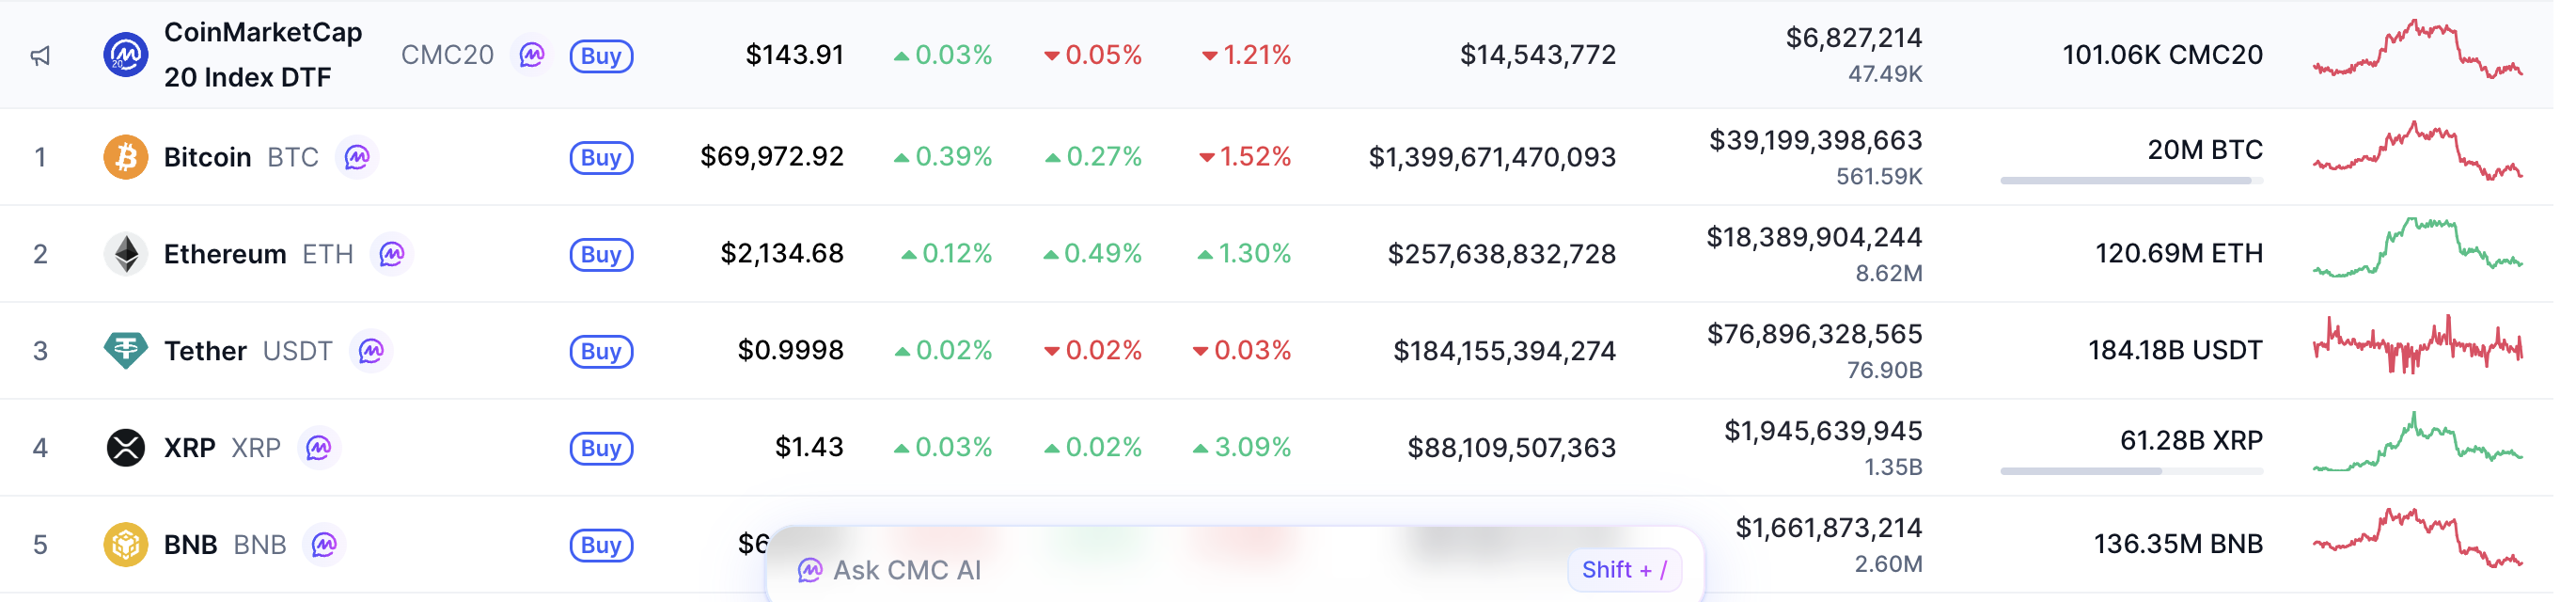
Task: Click Buy for CoinMarketCap 20 Index DTF
Action: (601, 55)
